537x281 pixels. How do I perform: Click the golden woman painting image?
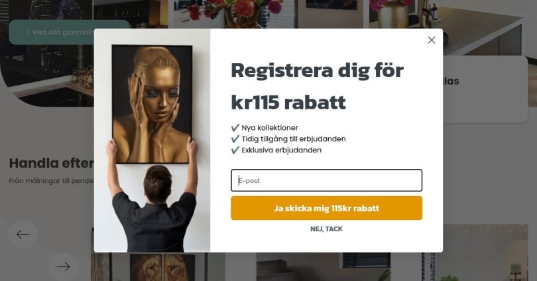click(152, 104)
